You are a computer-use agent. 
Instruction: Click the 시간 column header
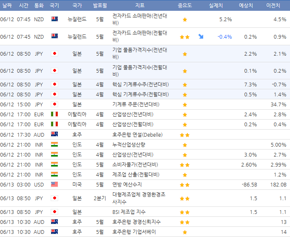click(x=24, y=5)
